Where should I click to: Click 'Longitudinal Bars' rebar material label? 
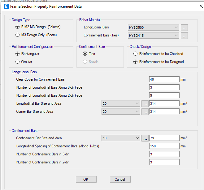click(96, 27)
